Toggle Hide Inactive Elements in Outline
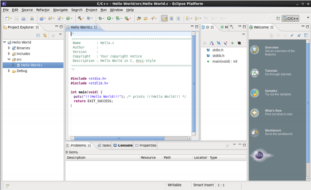Viewport: 311px width, 190px height. pos(239,43)
